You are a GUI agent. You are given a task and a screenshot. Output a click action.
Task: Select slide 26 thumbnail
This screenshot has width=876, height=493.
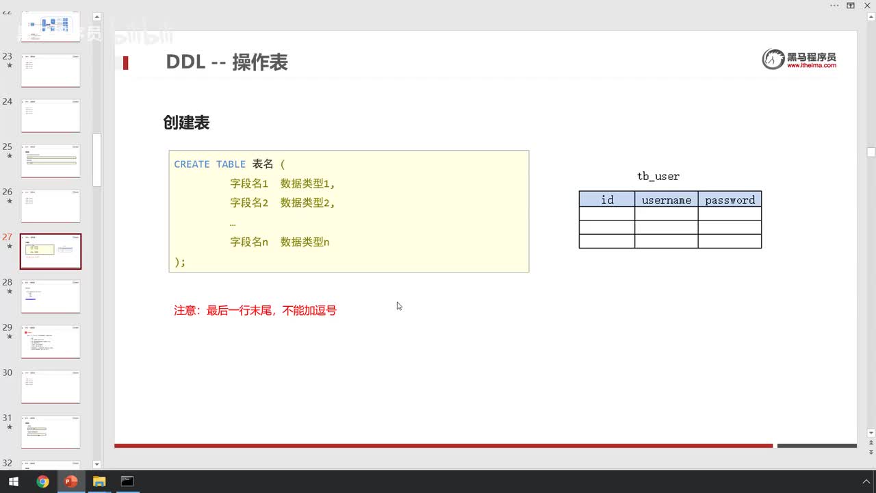coord(51,206)
